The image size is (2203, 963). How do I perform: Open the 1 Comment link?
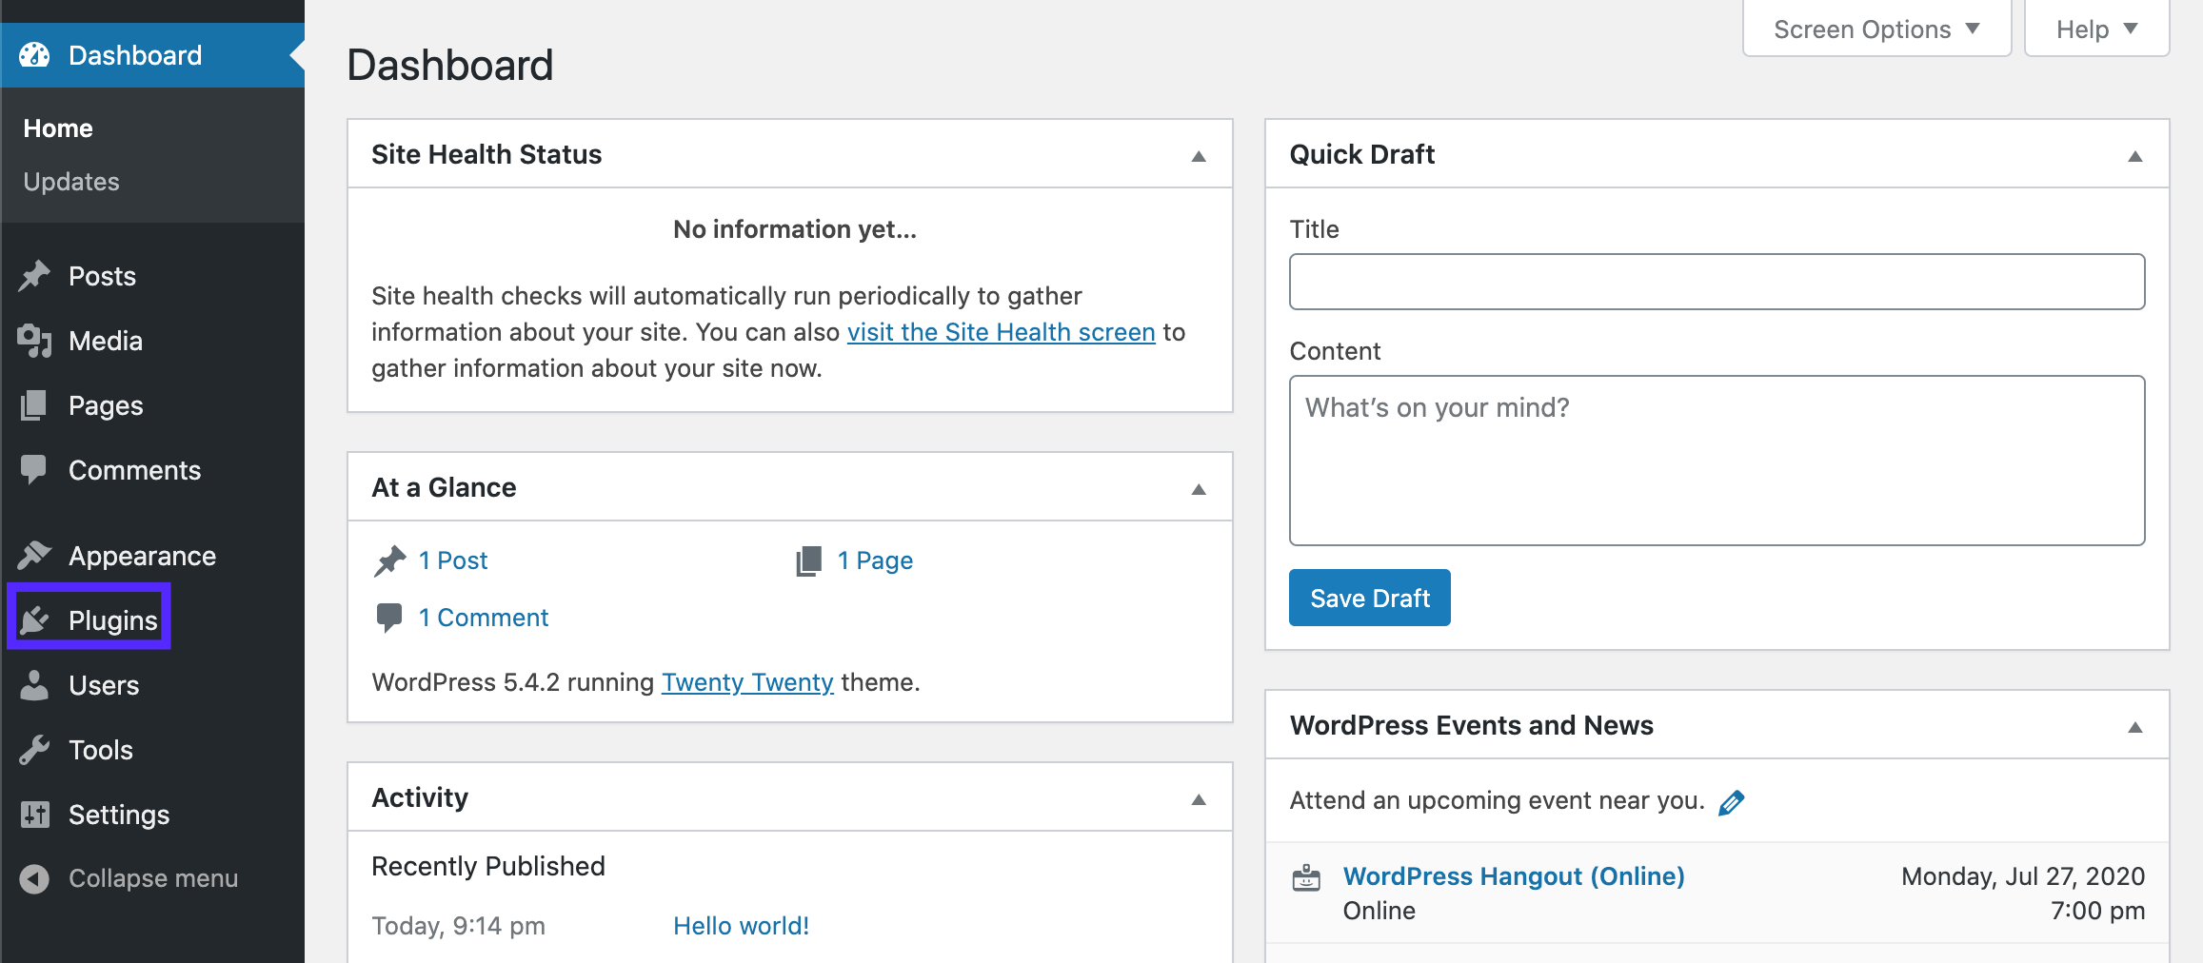(484, 618)
